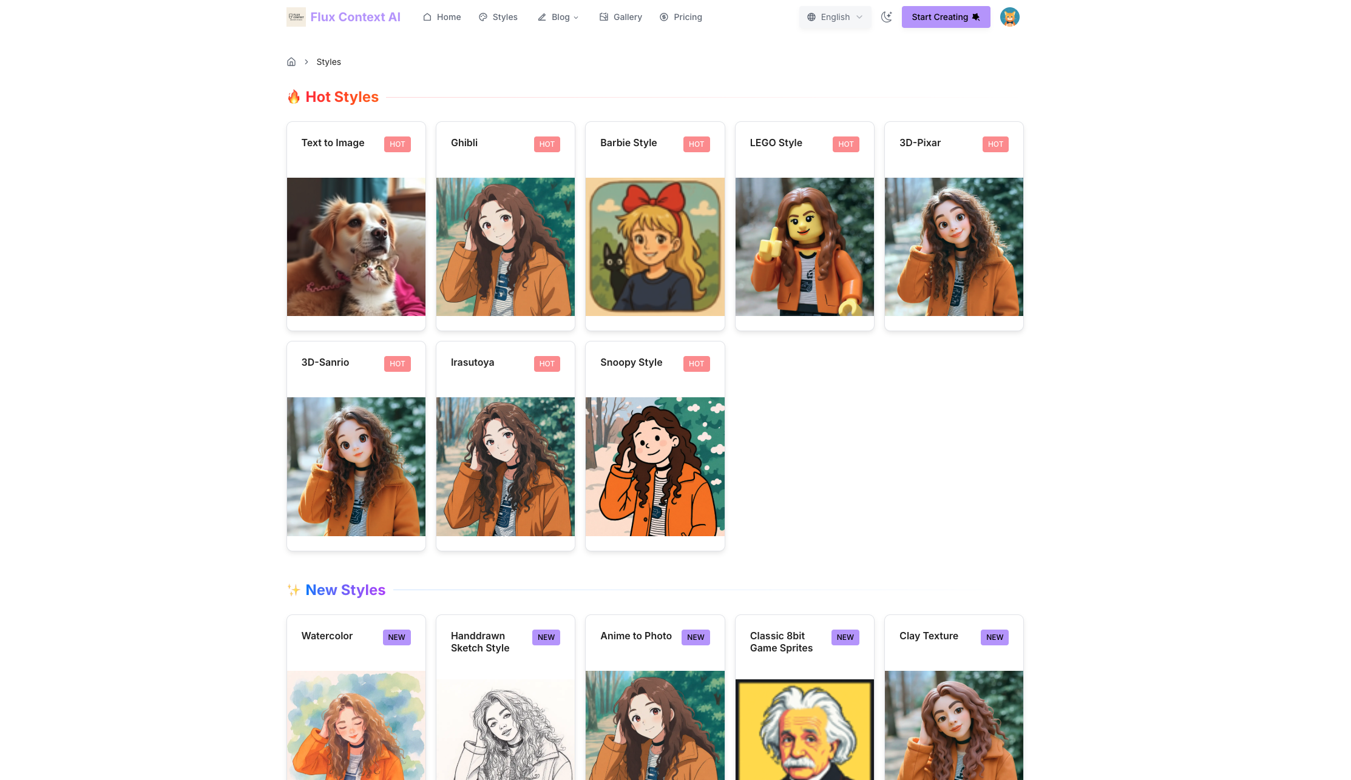Click the HOT badge on LEGO Style
1351x780 pixels.
[x=846, y=144]
